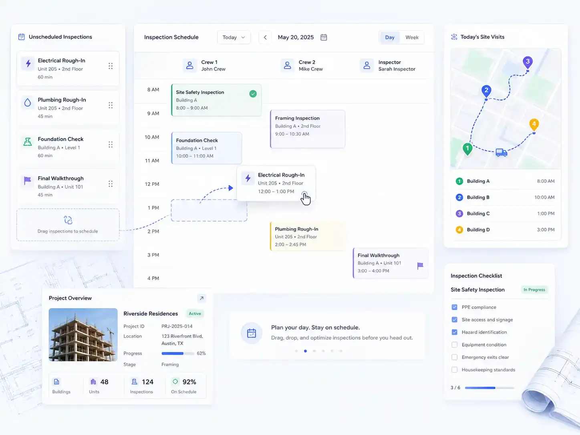Viewport: 580px width, 435px height.
Task: Click the purple map pin numbered 3
Action: click(528, 62)
